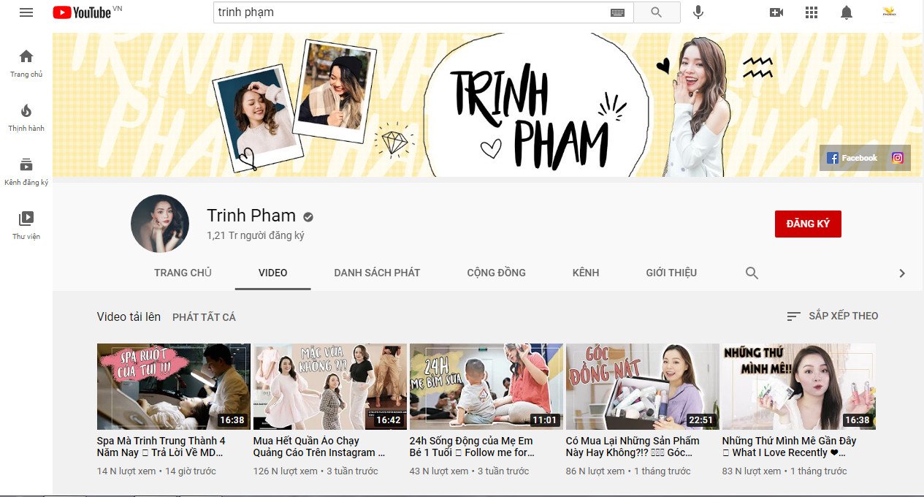The image size is (924, 497).
Task: Open Kênh đăng ký subscriptions in sidebar
Action: (x=26, y=172)
